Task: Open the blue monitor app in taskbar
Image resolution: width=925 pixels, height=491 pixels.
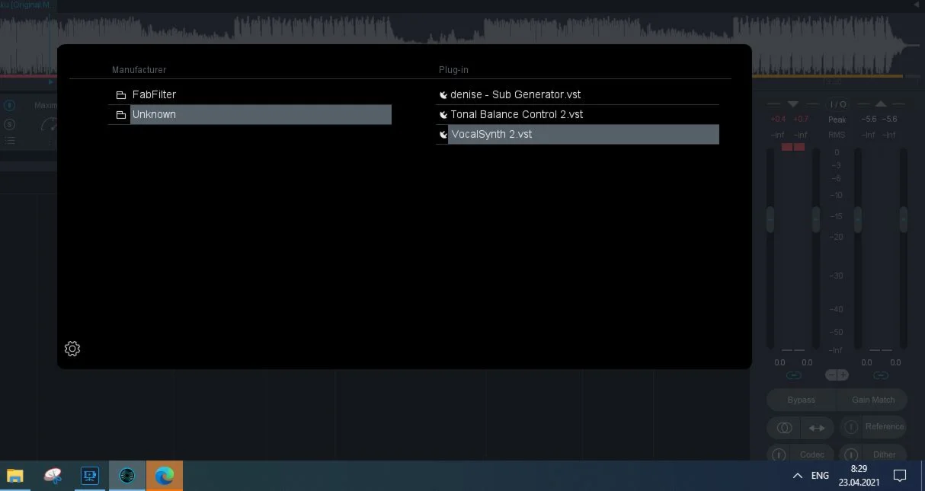Action: (x=91, y=476)
